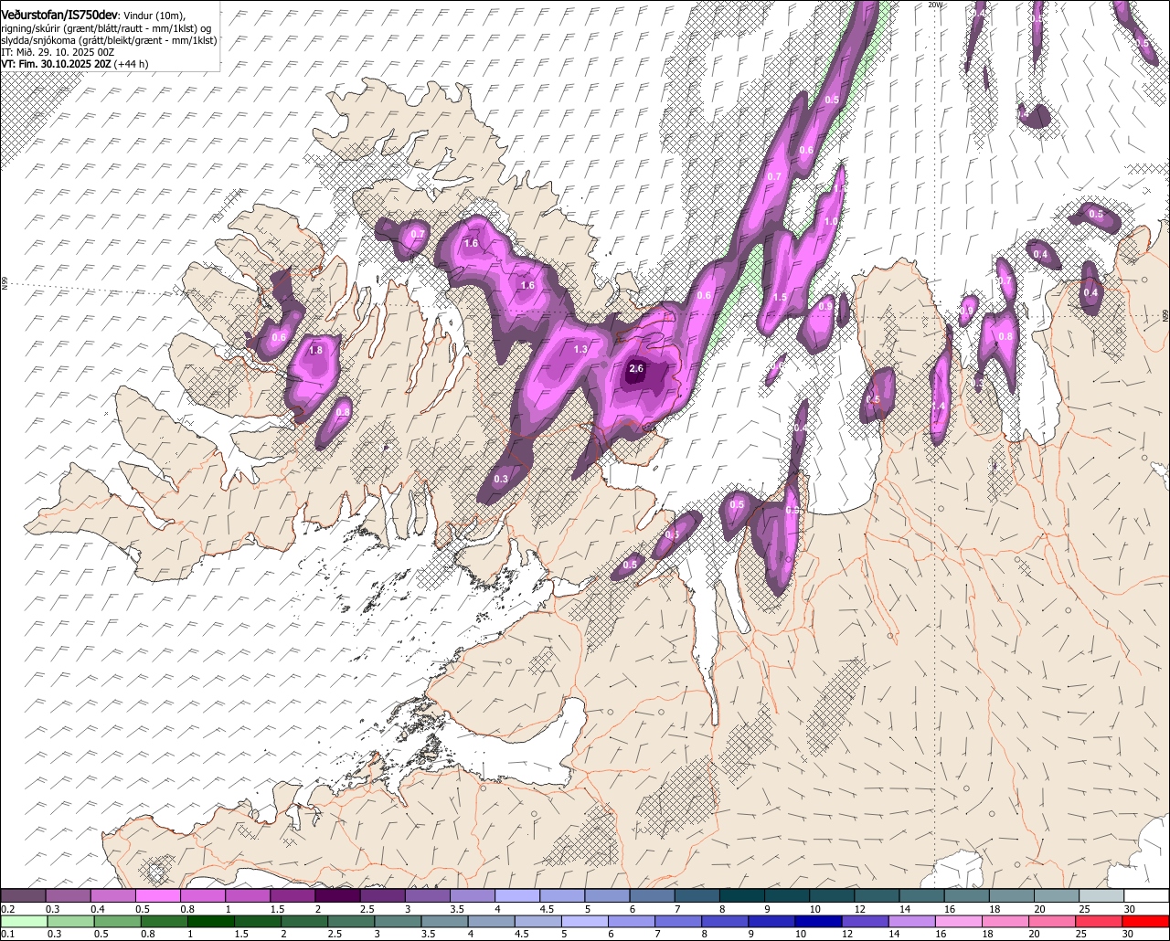This screenshot has width=1170, height=941.
Task: Click the 18 number in lower legend row
Action: (987, 934)
